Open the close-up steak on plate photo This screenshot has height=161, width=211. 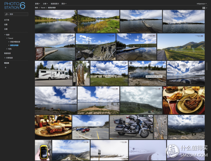pyautogui.click(x=53, y=127)
